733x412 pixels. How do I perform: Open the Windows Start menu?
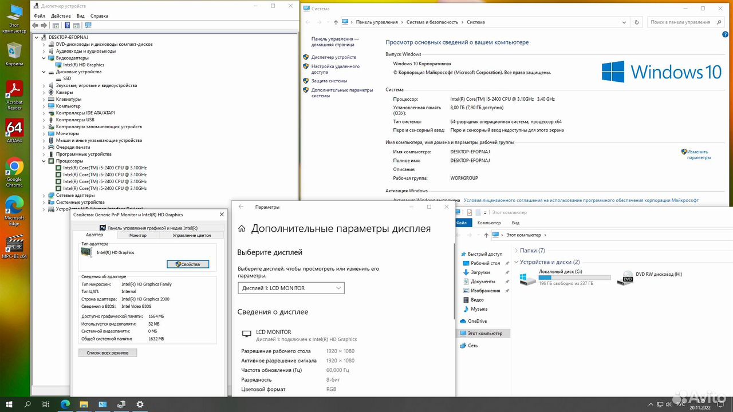9,404
